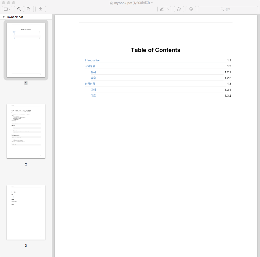Open highlight color dropdown arrow

coord(168,9)
